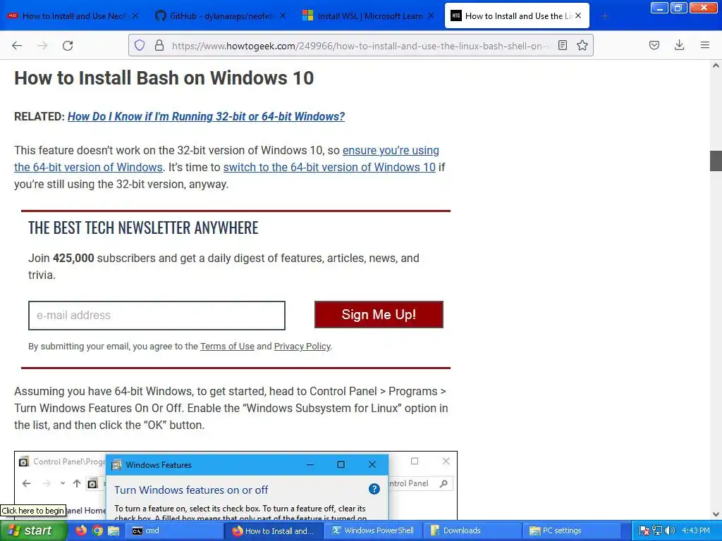
Task: Select the How to Install and... Firefox taskbar button
Action: click(x=274, y=530)
